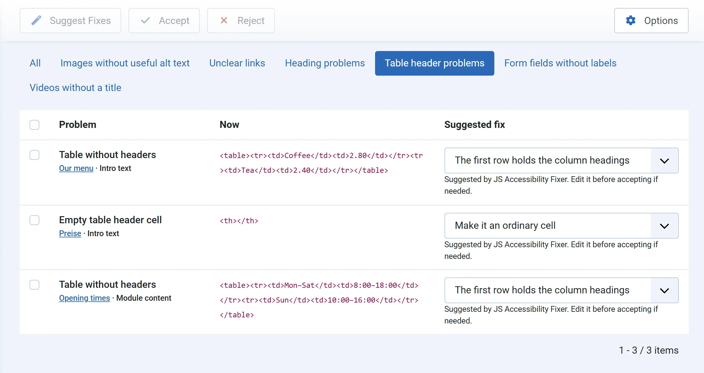The width and height of the screenshot is (704, 373).
Task: Show the Heading problems tab
Action: click(x=325, y=63)
